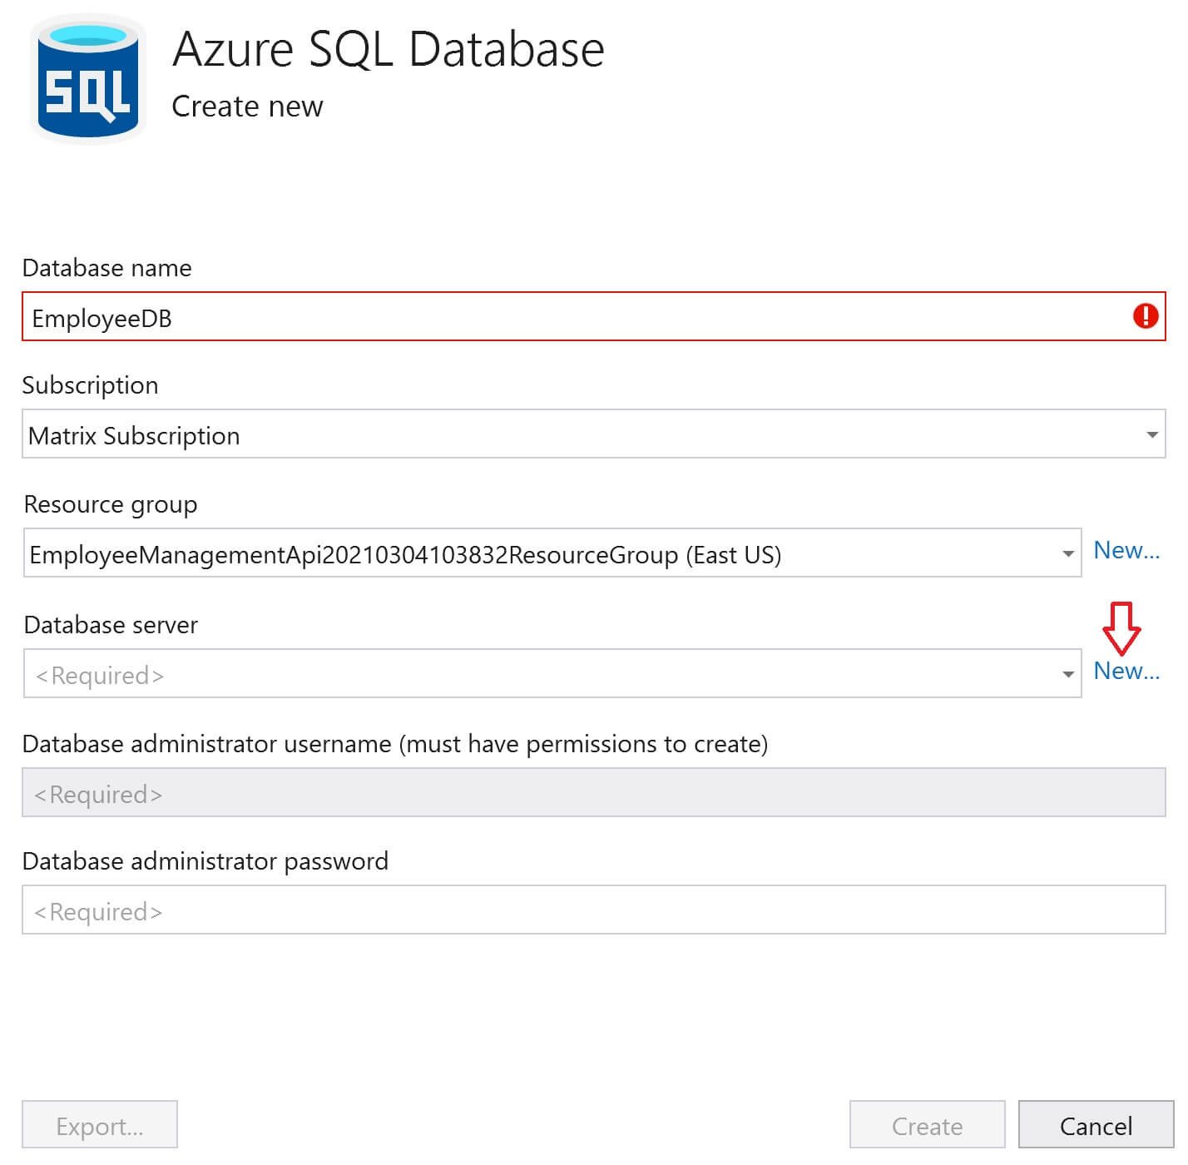The width and height of the screenshot is (1188, 1165).
Task: Click the 'Subscription' label
Action: [90, 385]
